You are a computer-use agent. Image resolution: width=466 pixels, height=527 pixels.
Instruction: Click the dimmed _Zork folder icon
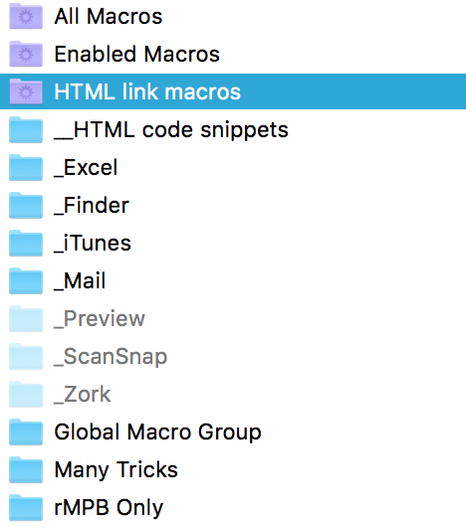coord(26,394)
